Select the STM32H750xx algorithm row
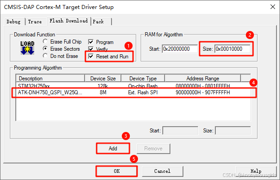The height and width of the screenshot is (180, 280). coord(133,86)
